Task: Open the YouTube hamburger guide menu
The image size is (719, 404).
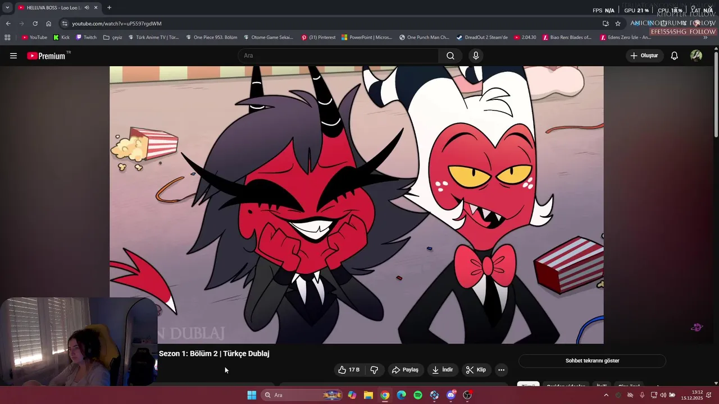Action: [13, 56]
